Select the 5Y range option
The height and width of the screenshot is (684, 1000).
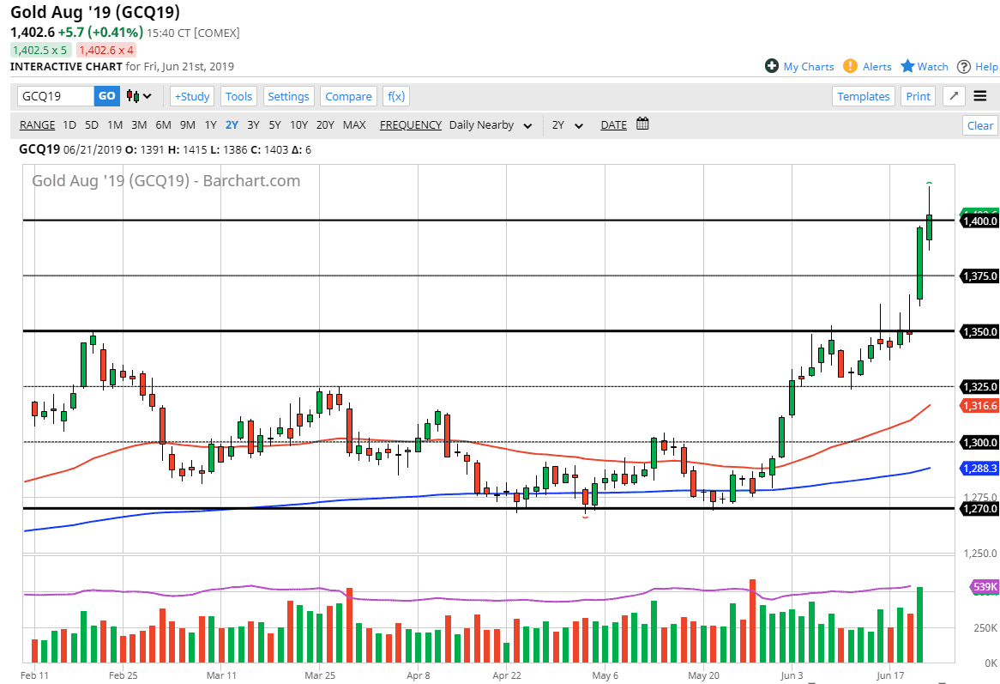(274, 125)
